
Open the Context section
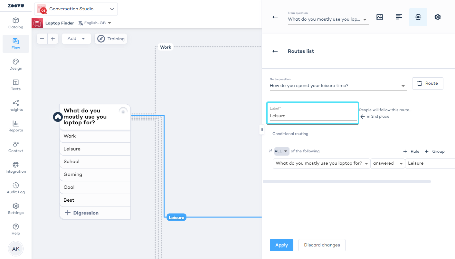(15, 147)
